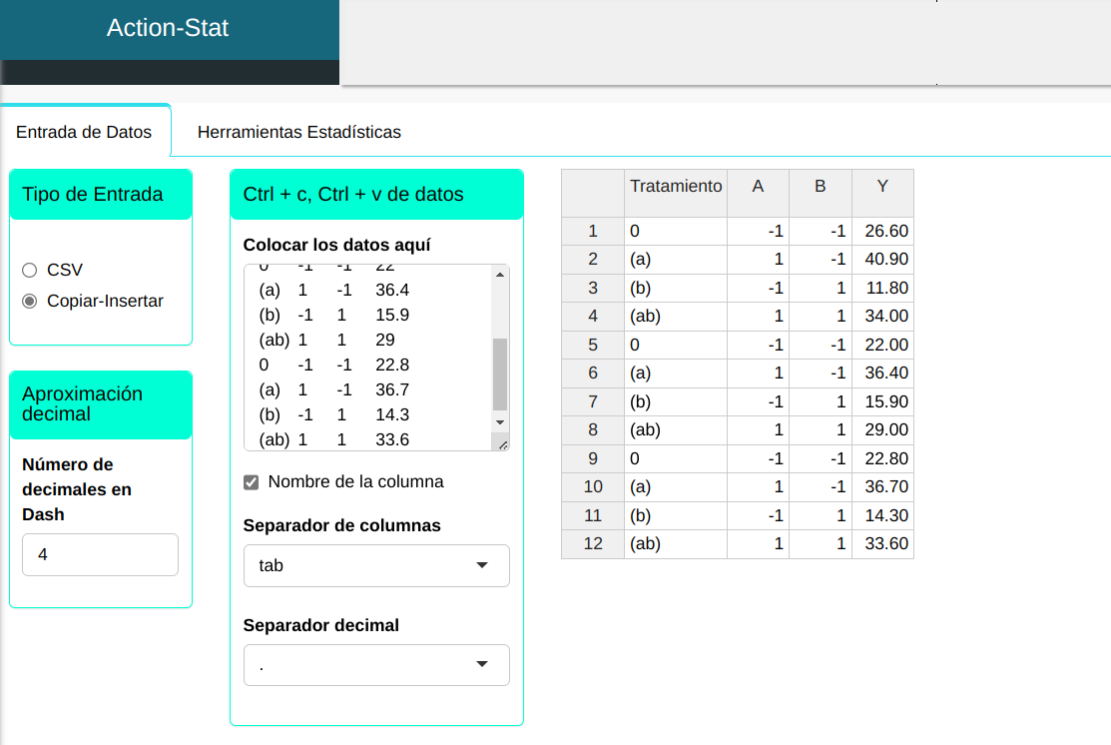Click the A column header
This screenshot has width=1111, height=745.
[x=758, y=187]
